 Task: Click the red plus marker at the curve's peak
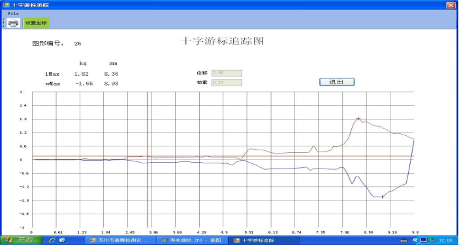click(358, 119)
